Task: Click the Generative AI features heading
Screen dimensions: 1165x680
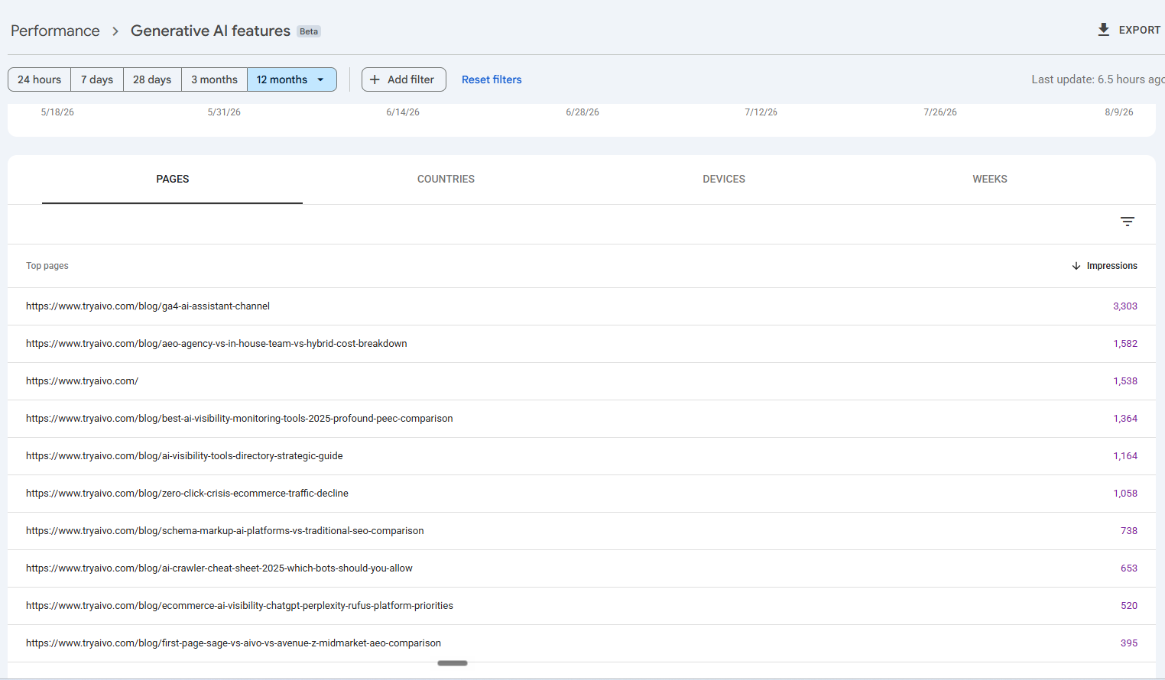Action: point(210,31)
